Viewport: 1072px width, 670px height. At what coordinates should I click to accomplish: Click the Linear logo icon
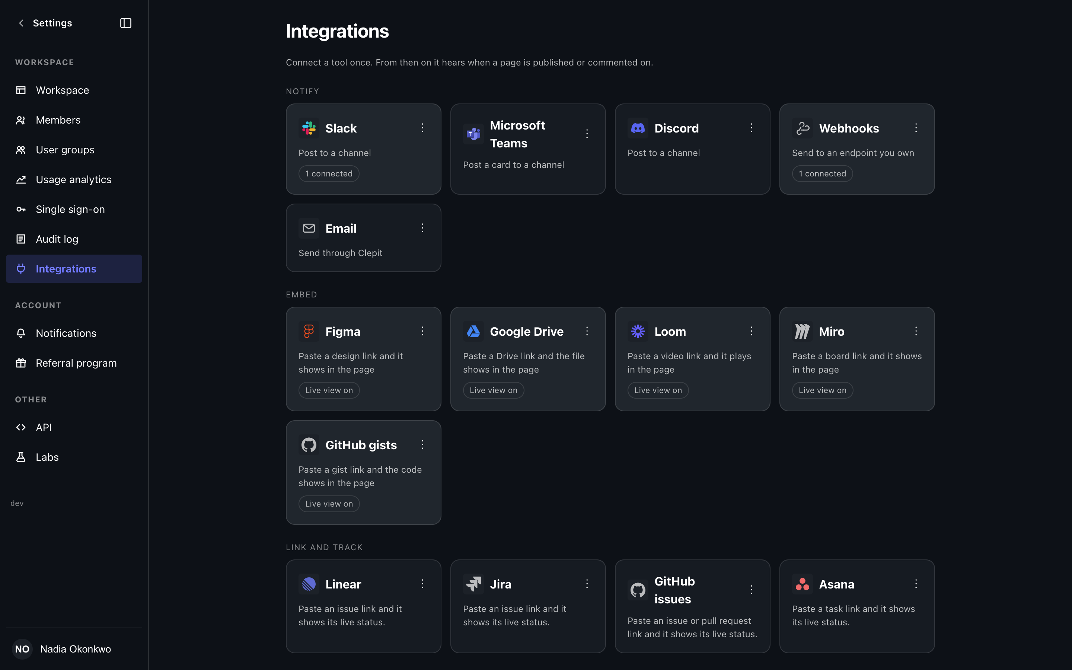[309, 584]
